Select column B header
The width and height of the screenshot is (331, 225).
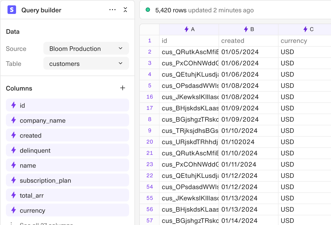(x=249, y=29)
